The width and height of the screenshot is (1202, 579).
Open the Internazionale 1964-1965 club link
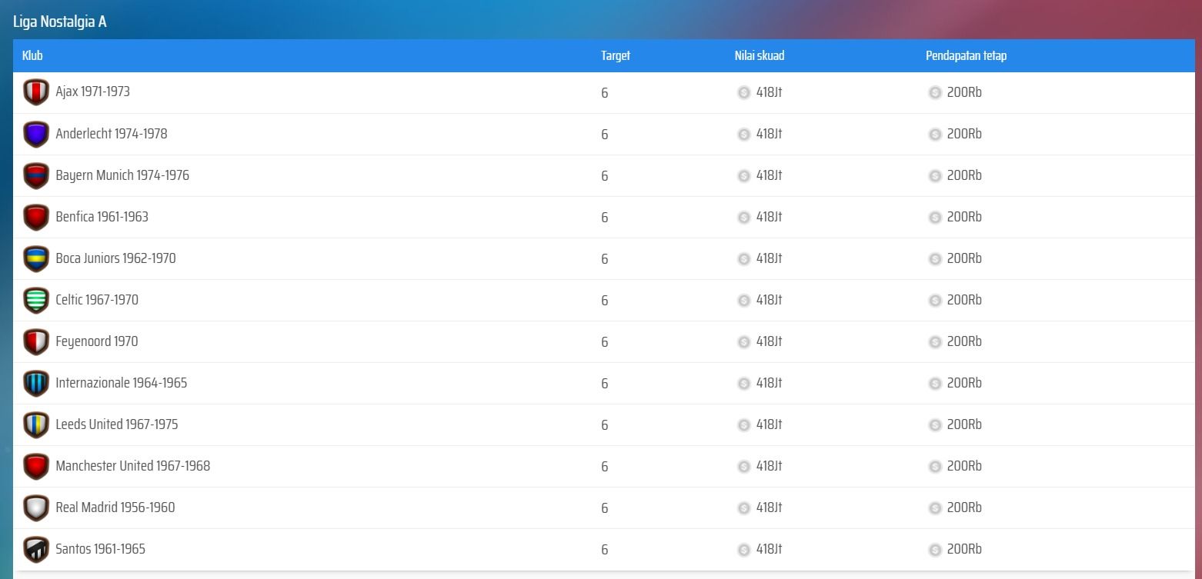[122, 382]
